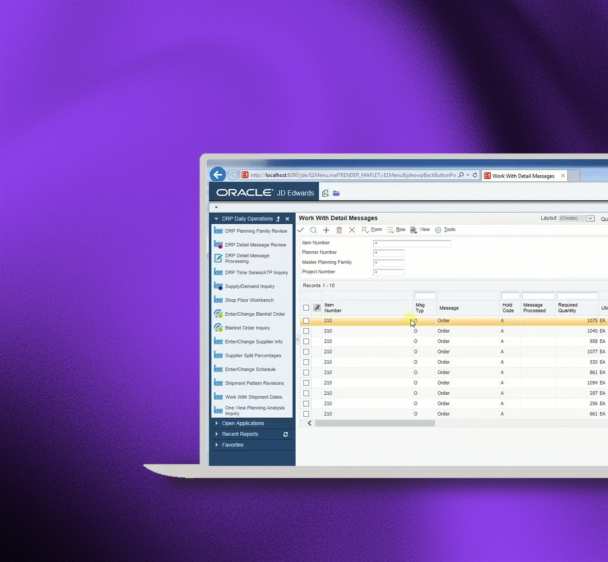608x562 pixels.
Task: Open Supply/Demand Inquiry
Action: click(249, 286)
